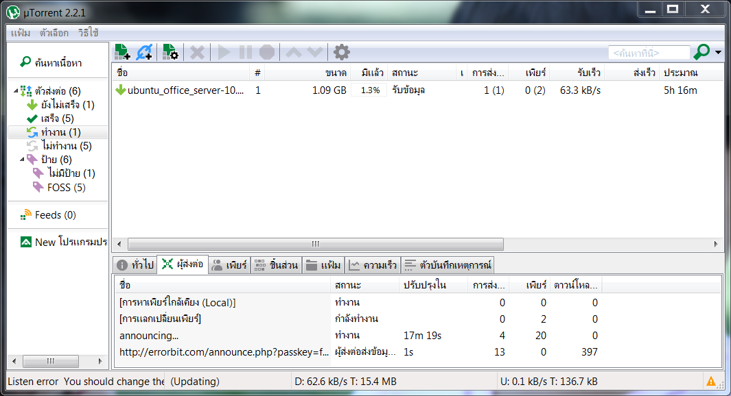Click upload speed U: 0.1 kB/s status
Screen dimensions: 731x396
pos(548,382)
